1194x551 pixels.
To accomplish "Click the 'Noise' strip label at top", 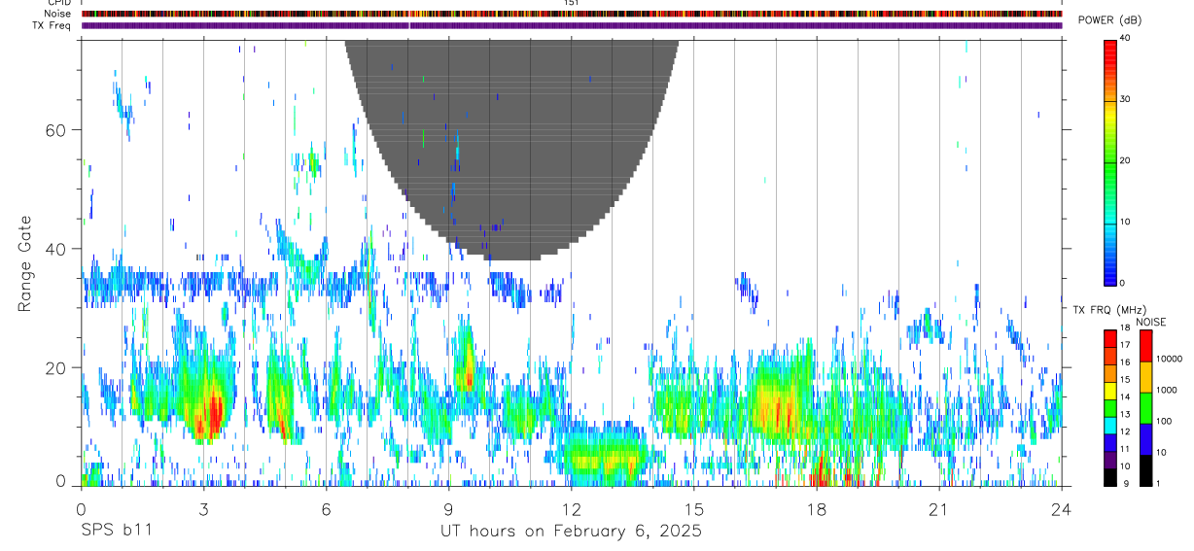I will (x=58, y=14).
